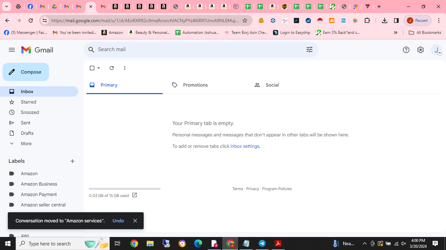Image resolution: width=446 pixels, height=250 pixels.
Task: Open the select dropdown arrow
Action: (x=99, y=68)
